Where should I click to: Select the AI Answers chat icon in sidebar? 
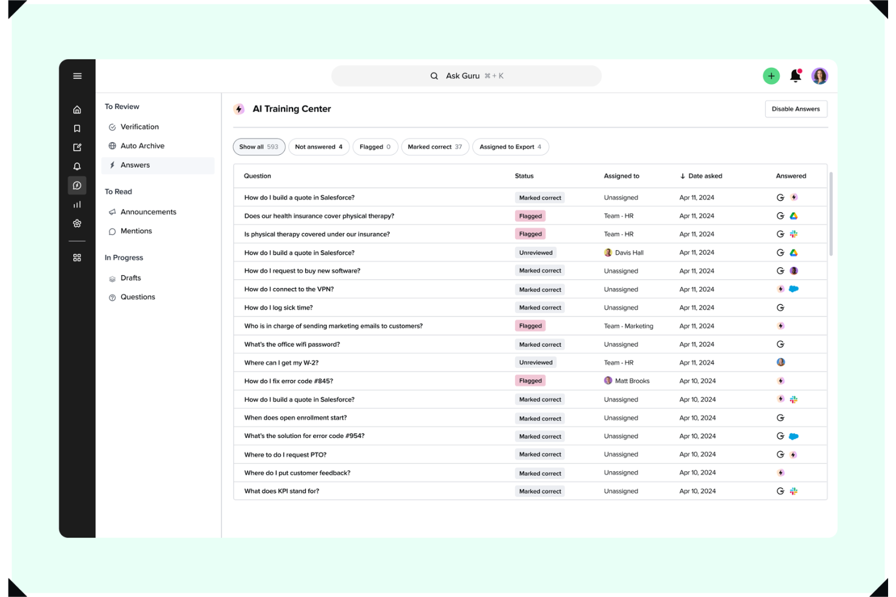tap(77, 185)
